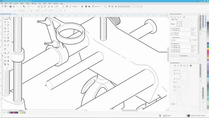Click the Skew icon in Transformations docker
This screenshot has height=118, width=209.
tap(187, 66)
